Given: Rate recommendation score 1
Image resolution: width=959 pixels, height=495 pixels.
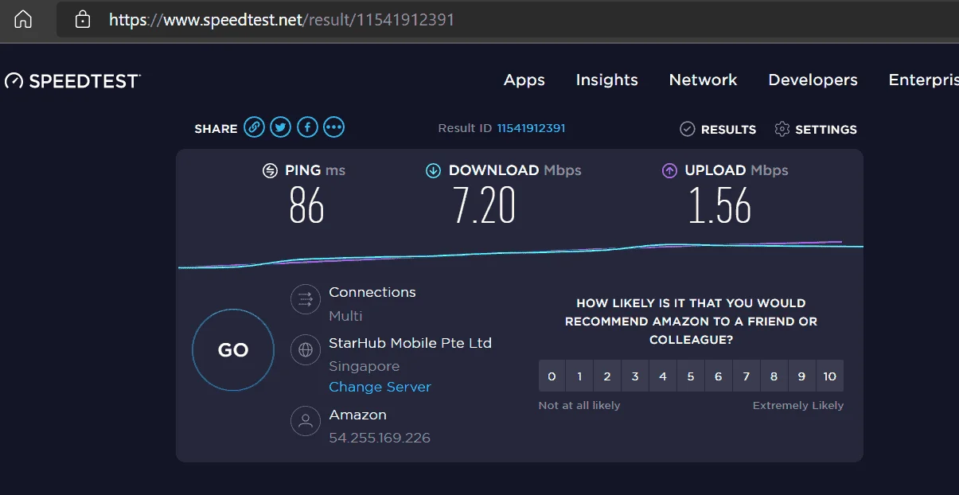Looking at the screenshot, I should coord(579,376).
